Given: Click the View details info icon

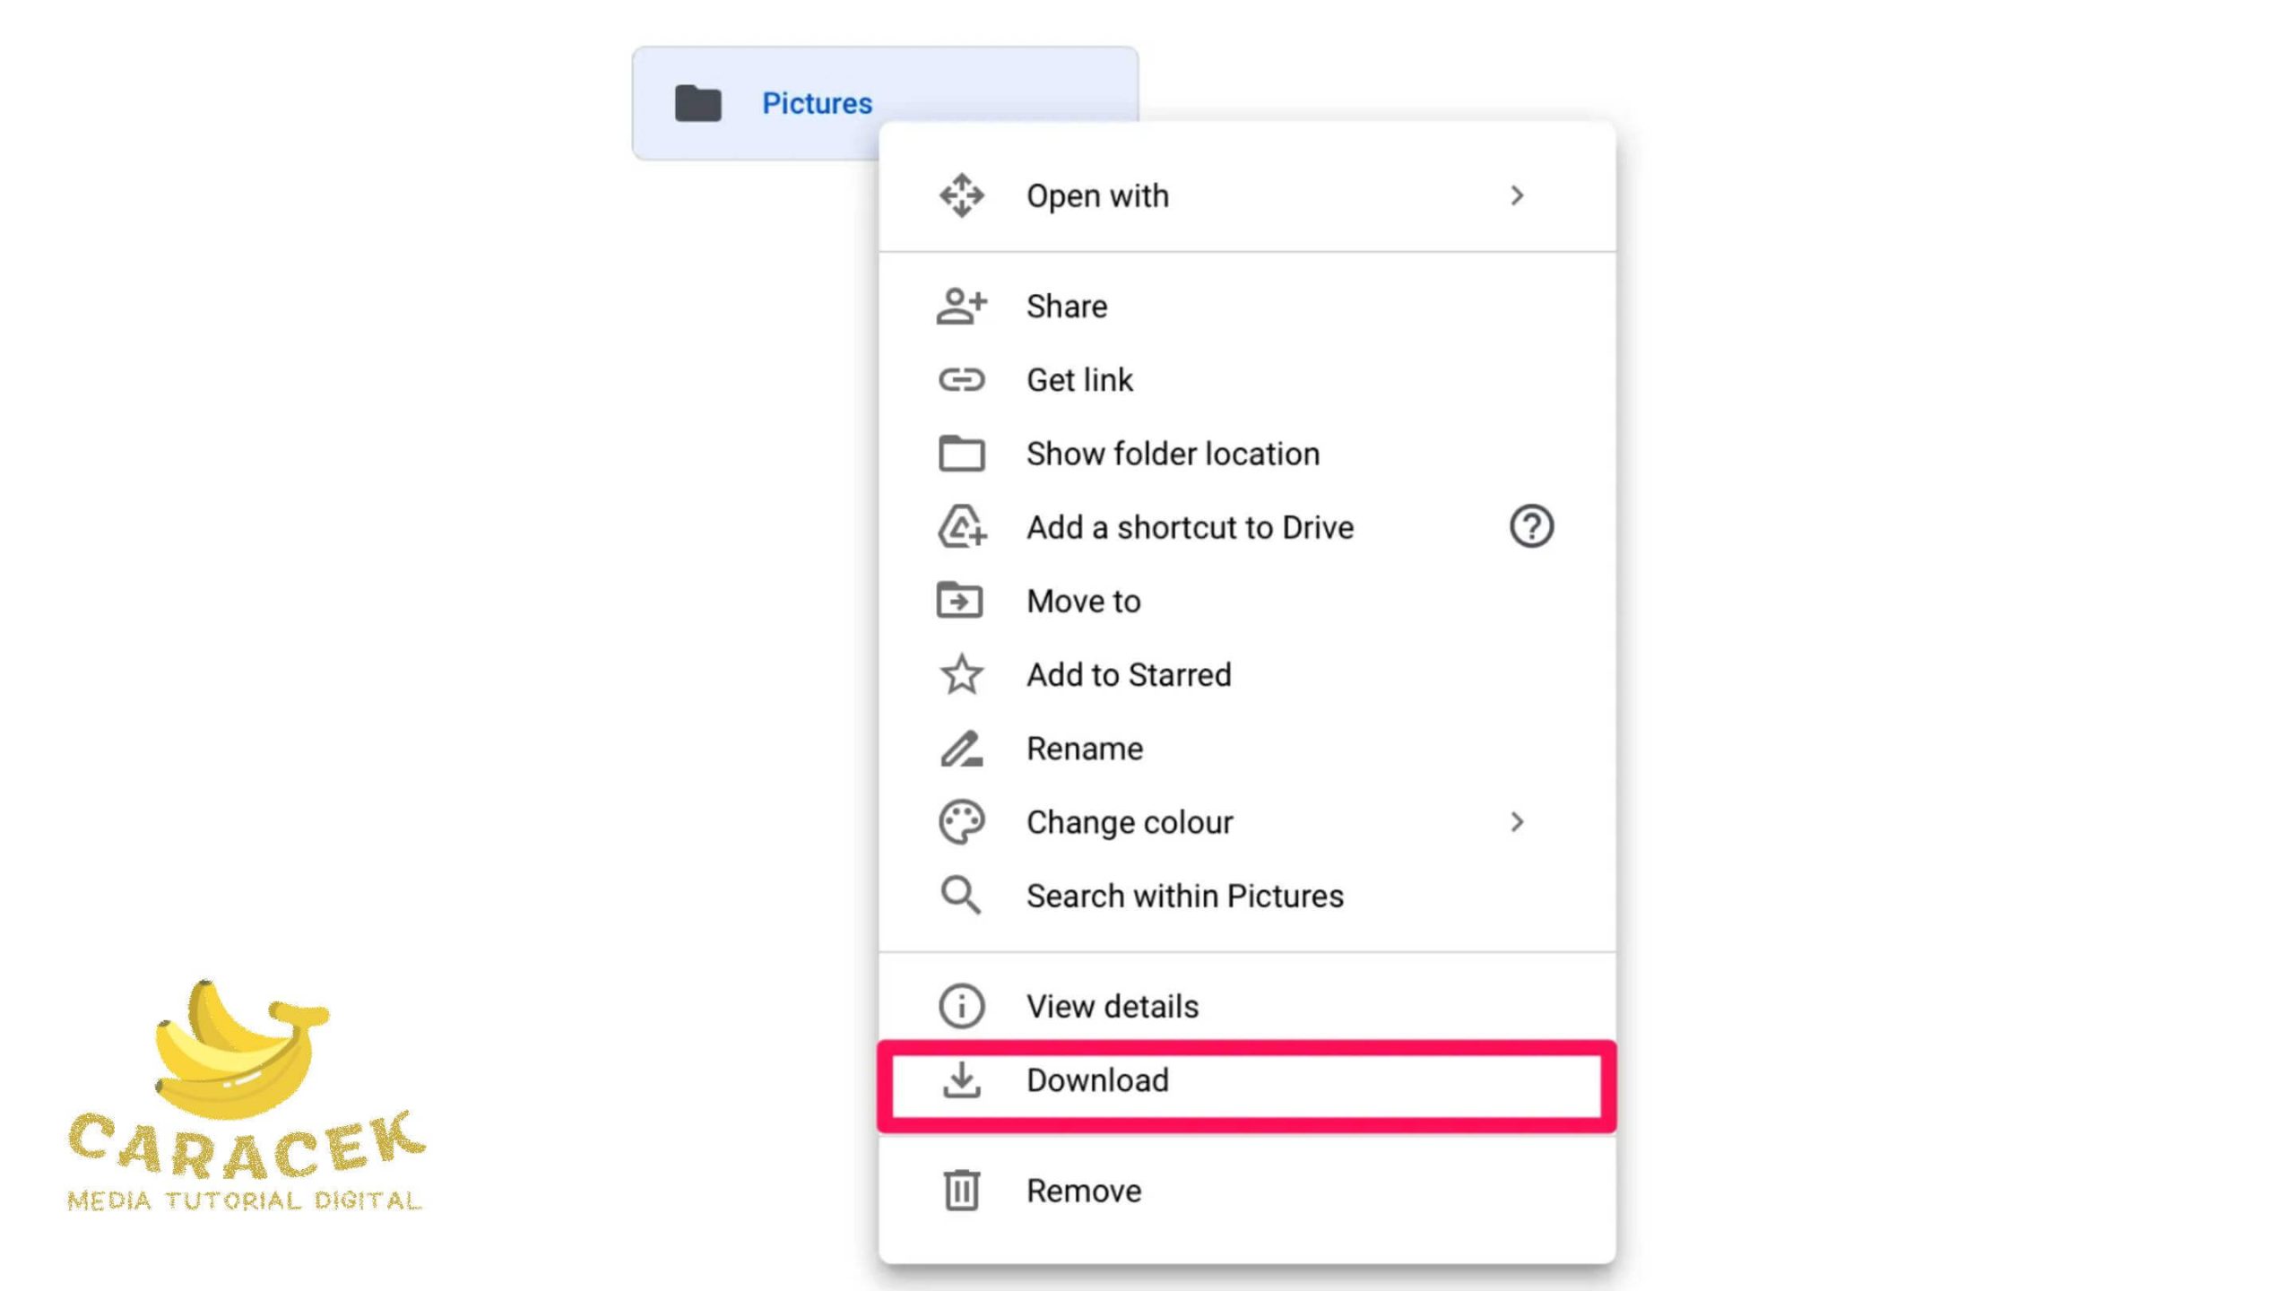Looking at the screenshot, I should click(960, 1006).
